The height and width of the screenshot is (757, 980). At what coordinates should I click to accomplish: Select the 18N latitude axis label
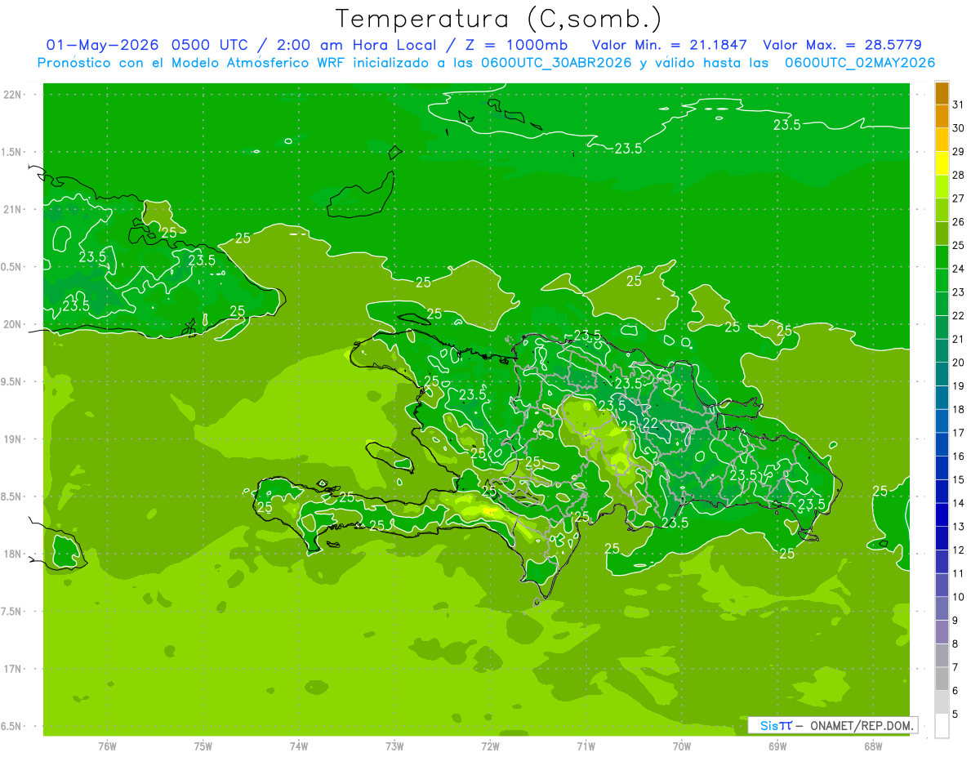point(12,554)
